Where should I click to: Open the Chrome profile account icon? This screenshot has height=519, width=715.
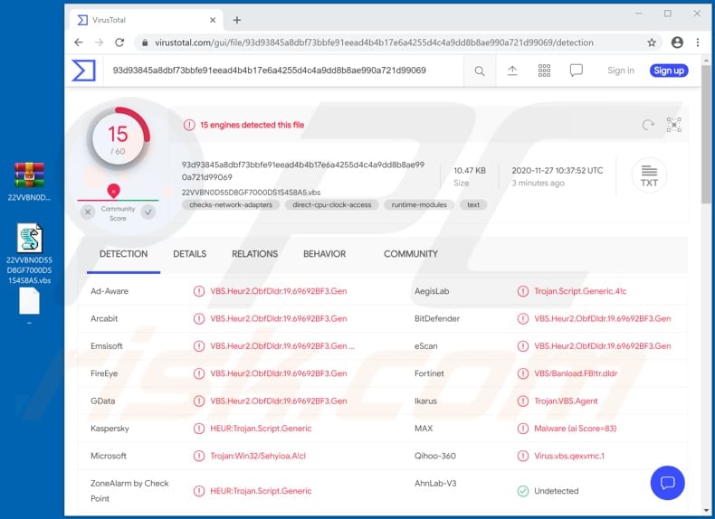coord(677,42)
